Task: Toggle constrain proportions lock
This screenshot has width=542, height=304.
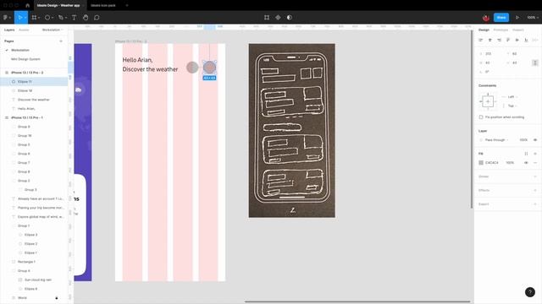Action: coord(534,62)
